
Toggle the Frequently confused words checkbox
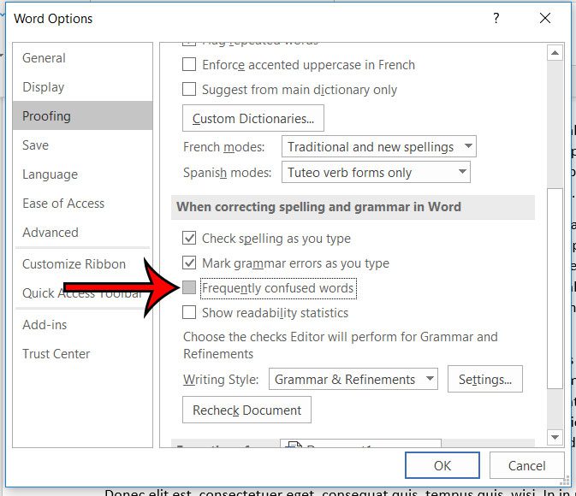(189, 288)
